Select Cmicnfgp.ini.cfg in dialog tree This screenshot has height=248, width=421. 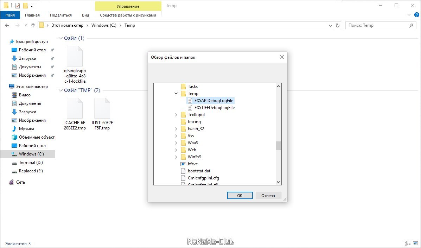[x=203, y=178]
